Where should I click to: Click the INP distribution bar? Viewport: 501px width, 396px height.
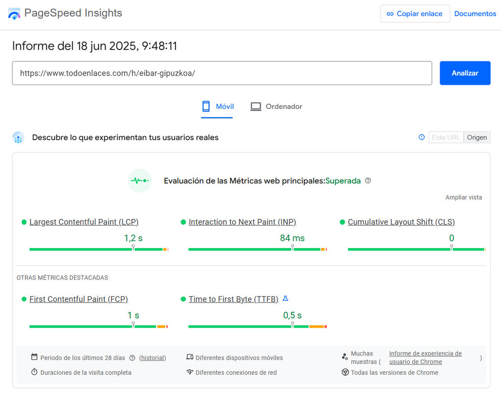258,249
